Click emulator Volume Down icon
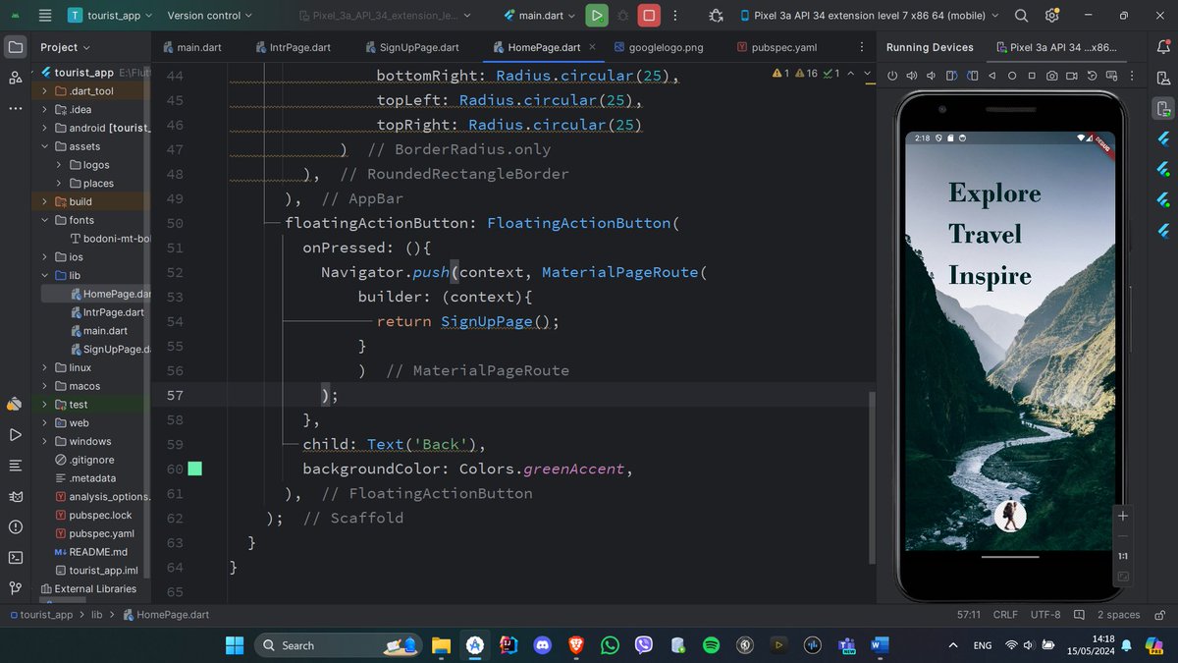The width and height of the screenshot is (1178, 663). (932, 76)
